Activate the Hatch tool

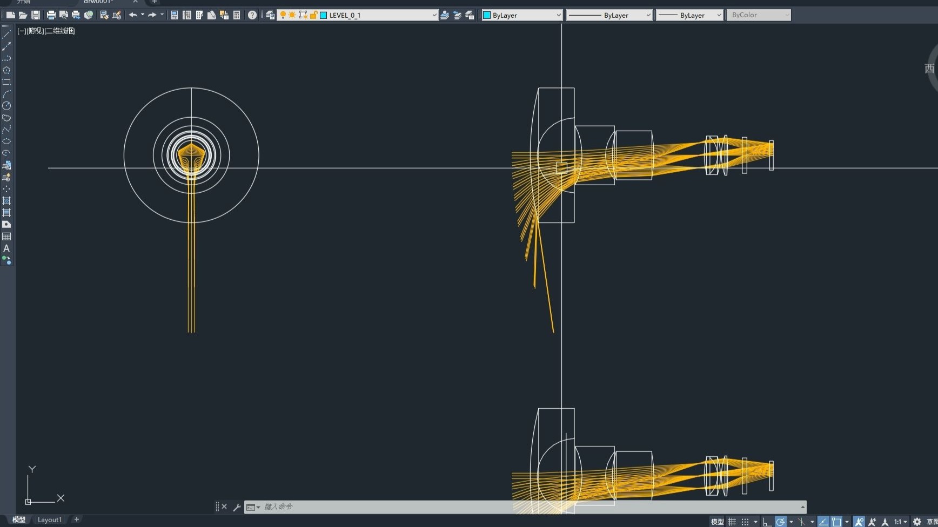6,201
